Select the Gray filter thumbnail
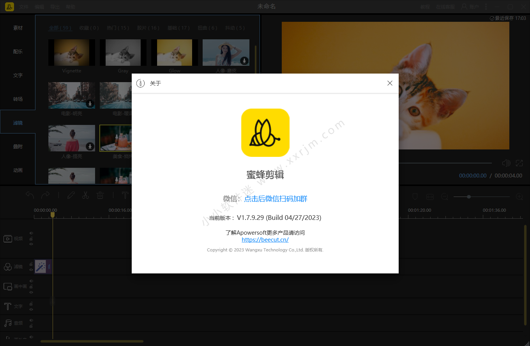 [x=123, y=53]
